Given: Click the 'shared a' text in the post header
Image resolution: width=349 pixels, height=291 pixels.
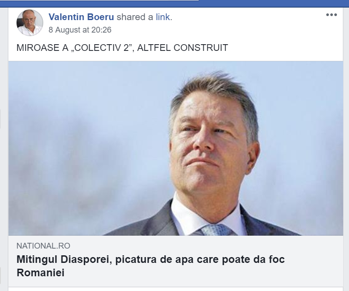Looking at the screenshot, I should tap(135, 17).
